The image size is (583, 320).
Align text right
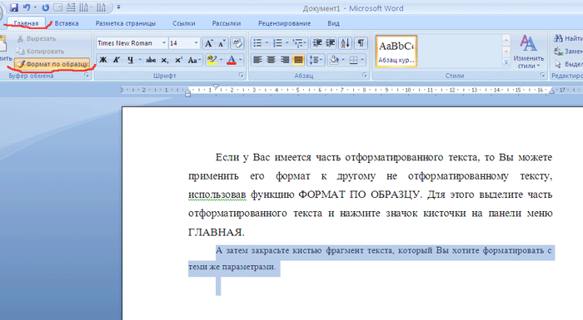point(285,60)
